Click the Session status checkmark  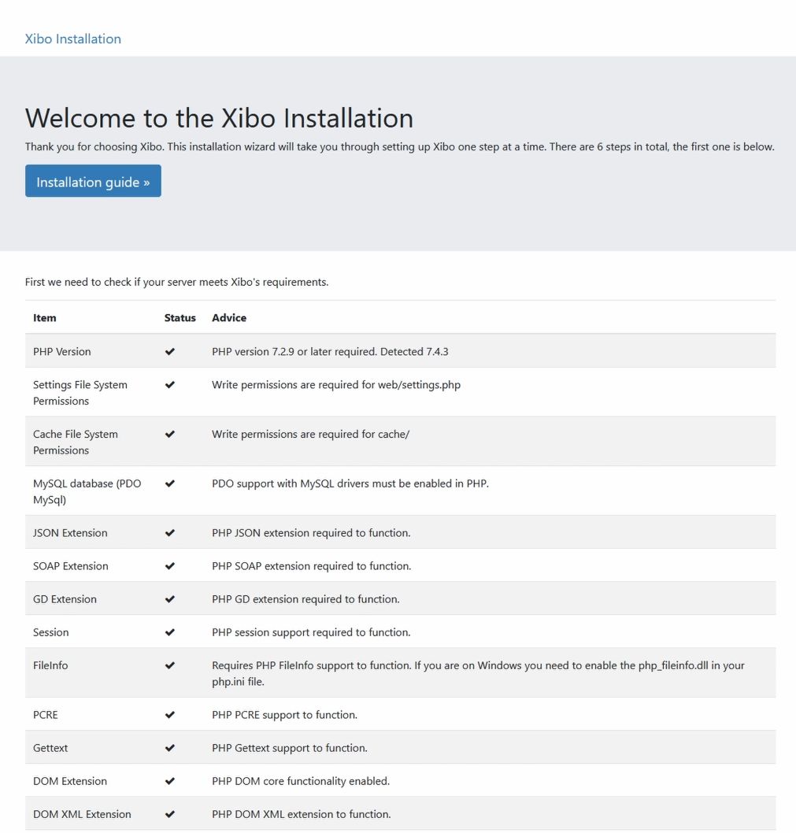pyautogui.click(x=170, y=632)
